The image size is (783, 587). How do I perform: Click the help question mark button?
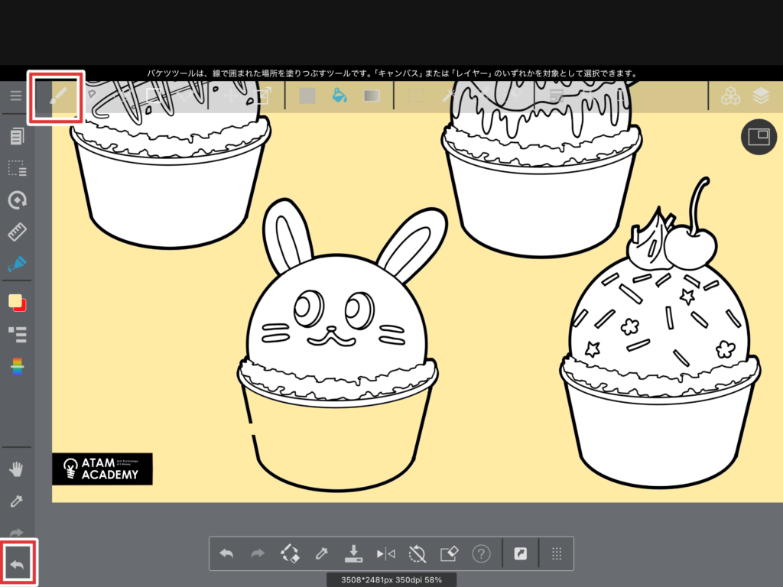click(481, 554)
